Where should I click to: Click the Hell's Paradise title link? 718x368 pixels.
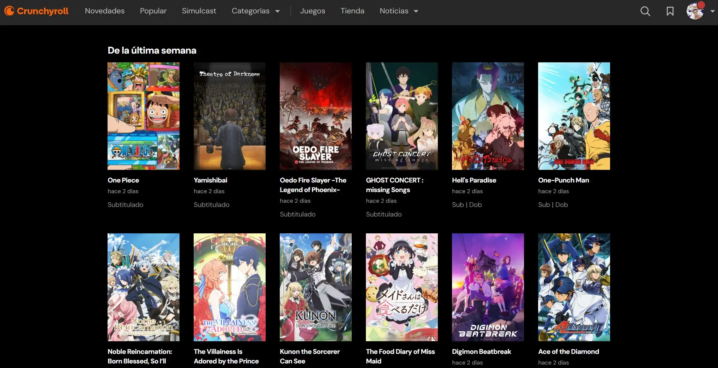[x=474, y=180]
